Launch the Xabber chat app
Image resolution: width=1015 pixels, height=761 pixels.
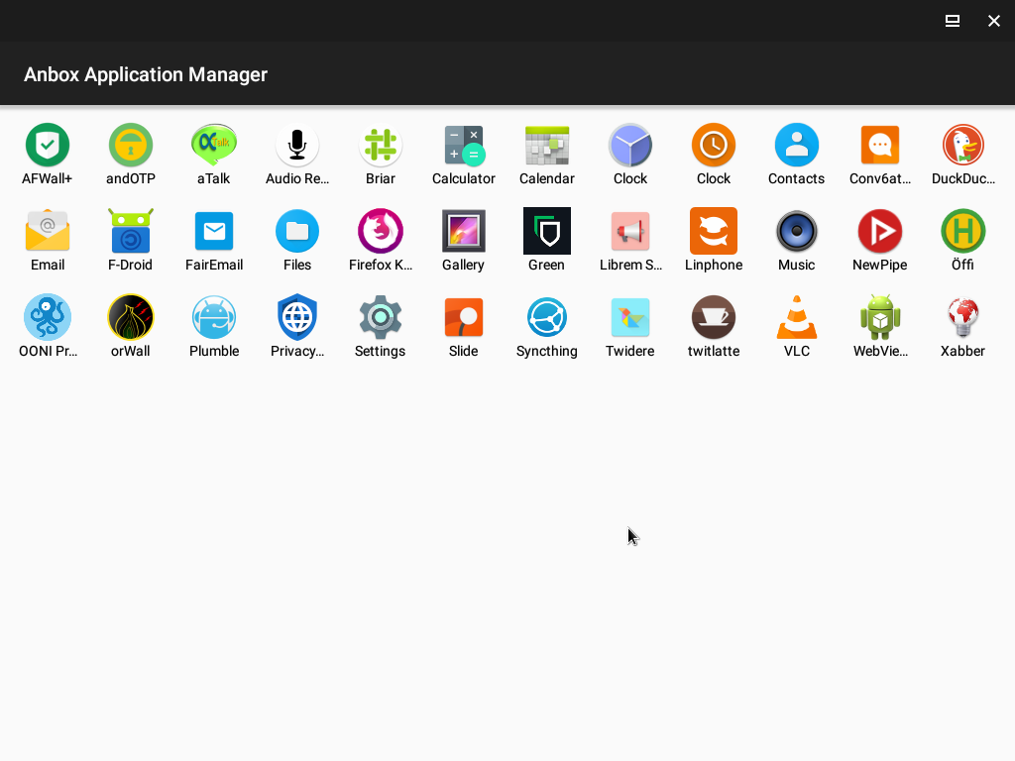962,318
